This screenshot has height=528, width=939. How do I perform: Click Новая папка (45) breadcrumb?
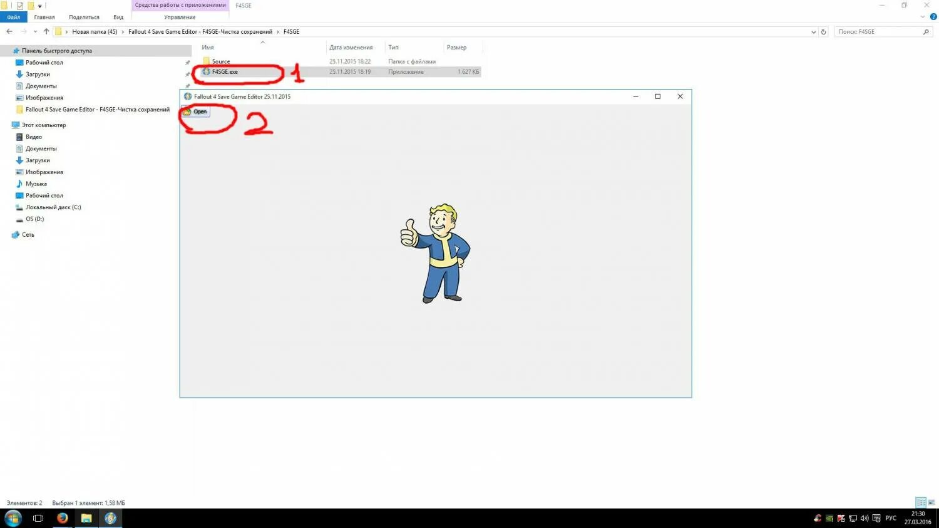pyautogui.click(x=95, y=32)
